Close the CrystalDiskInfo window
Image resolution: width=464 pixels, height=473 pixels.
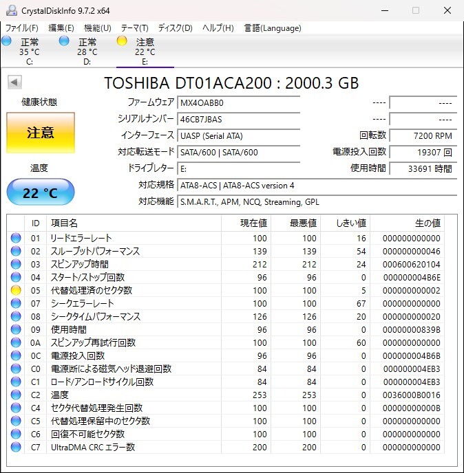pyautogui.click(x=447, y=10)
